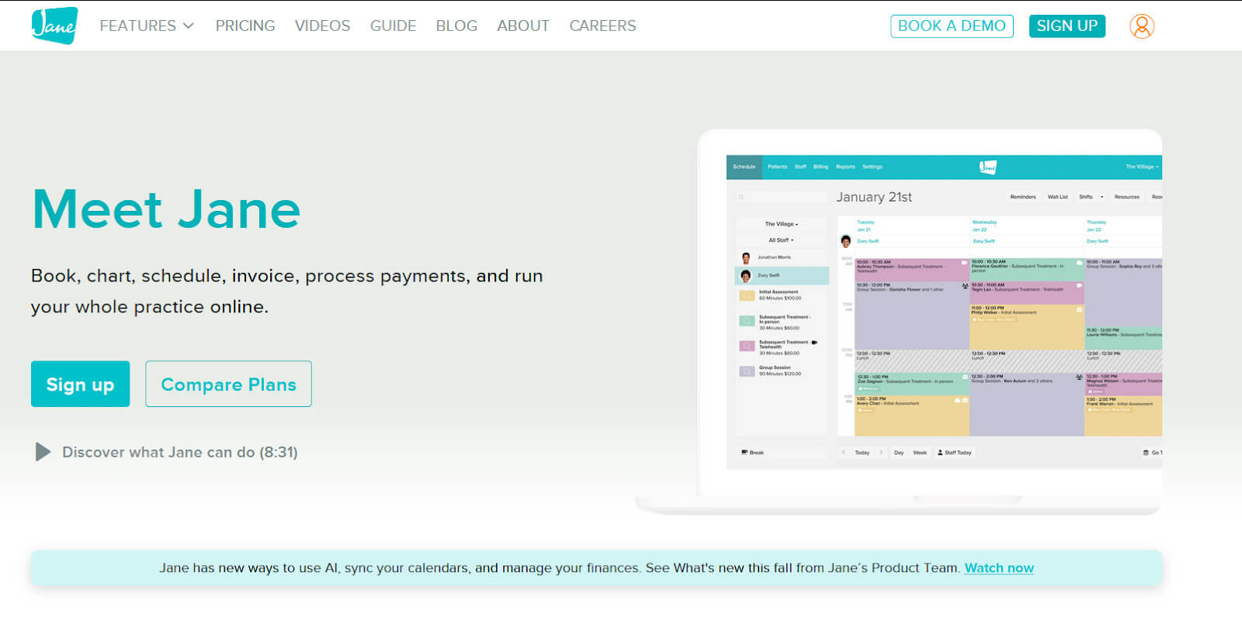Click Tuesday Jan 21 column header in preview
Screen dimensions: 1242x638
coord(866,226)
